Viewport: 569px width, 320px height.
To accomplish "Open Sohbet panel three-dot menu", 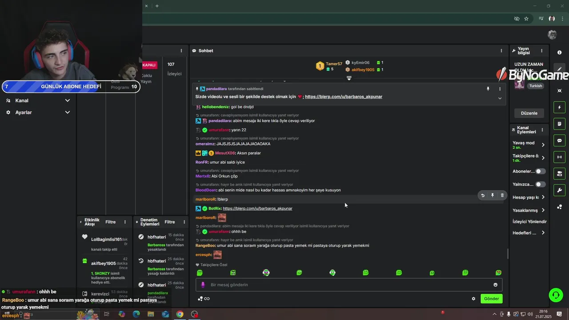I will coord(501,51).
